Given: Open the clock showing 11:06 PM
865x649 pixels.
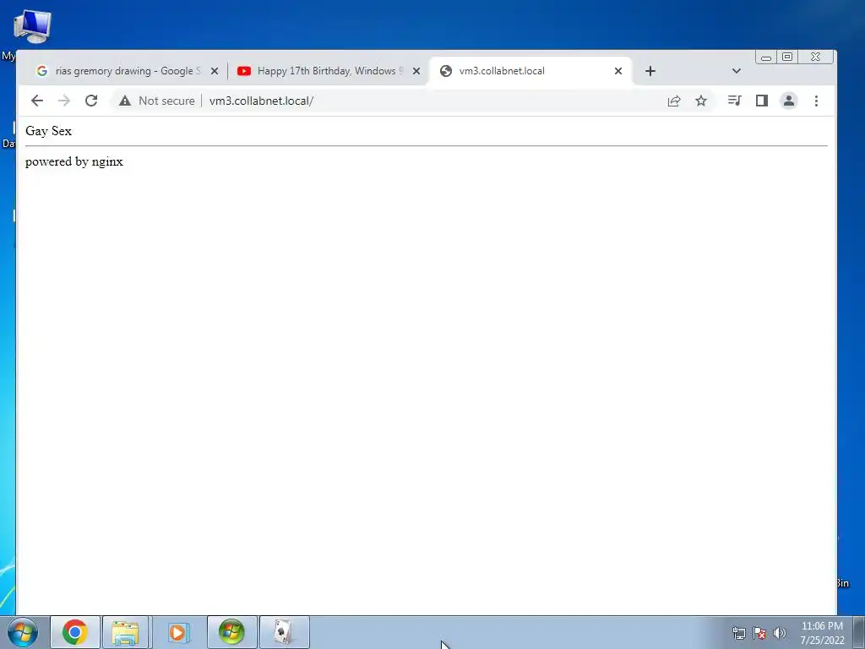Looking at the screenshot, I should 822,632.
